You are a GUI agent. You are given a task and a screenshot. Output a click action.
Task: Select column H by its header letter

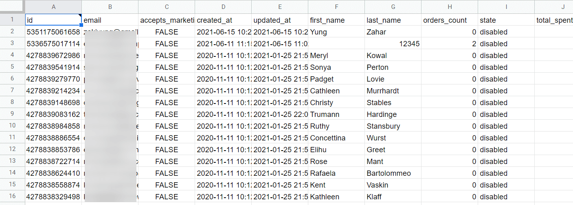(x=450, y=6)
